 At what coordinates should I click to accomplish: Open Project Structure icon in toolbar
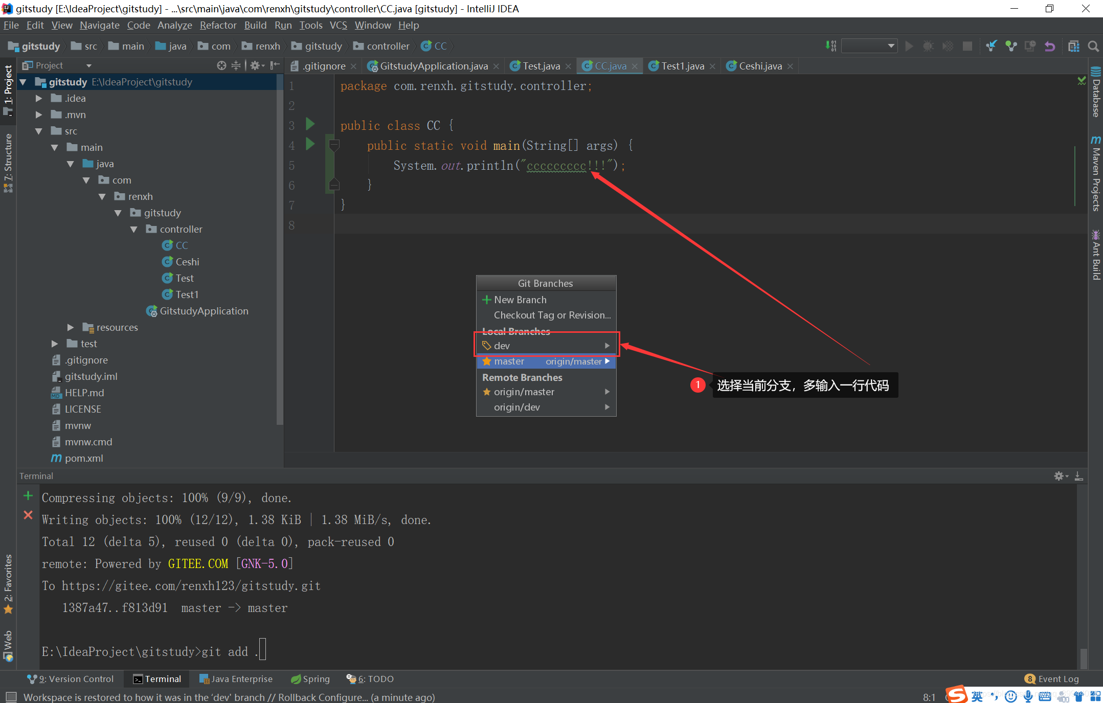[1074, 46]
